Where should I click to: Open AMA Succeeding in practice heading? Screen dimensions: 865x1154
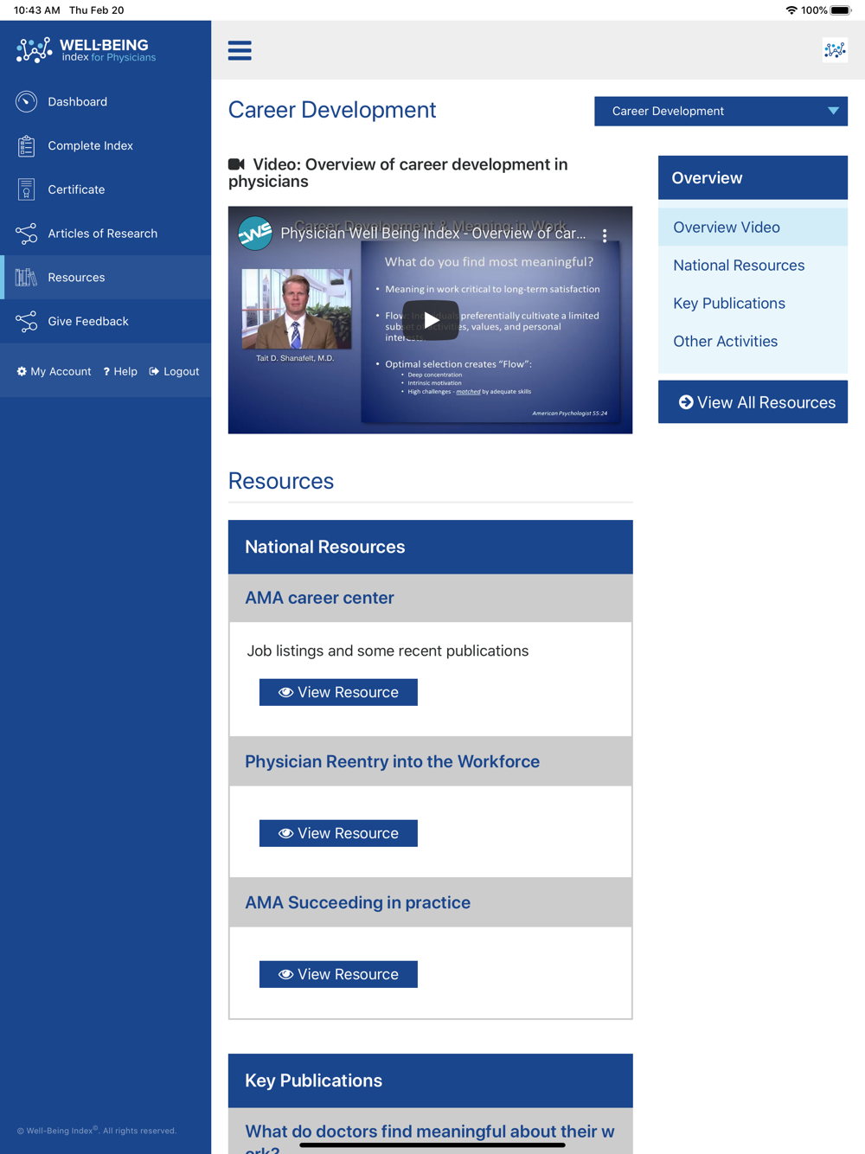coord(357,902)
